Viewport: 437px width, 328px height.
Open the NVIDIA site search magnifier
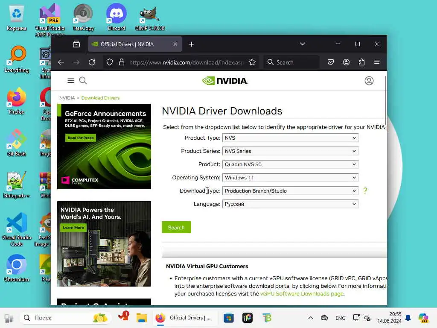tap(83, 81)
